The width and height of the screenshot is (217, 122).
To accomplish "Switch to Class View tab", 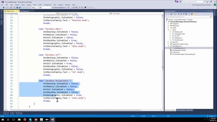I will [x=190, y=110].
